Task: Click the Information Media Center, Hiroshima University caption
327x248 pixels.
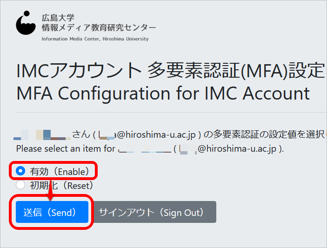Action: click(95, 39)
